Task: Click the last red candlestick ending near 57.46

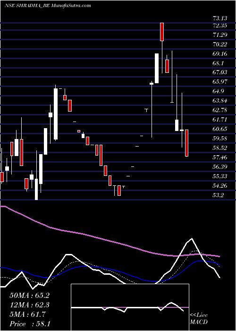Action: 186,143
